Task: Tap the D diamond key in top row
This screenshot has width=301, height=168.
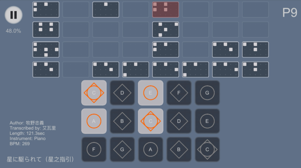Action: click(x=122, y=93)
